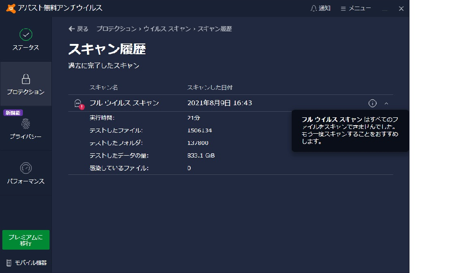The width and height of the screenshot is (467, 273).
Task: Open 通知 notifications bell
Action: click(x=321, y=8)
